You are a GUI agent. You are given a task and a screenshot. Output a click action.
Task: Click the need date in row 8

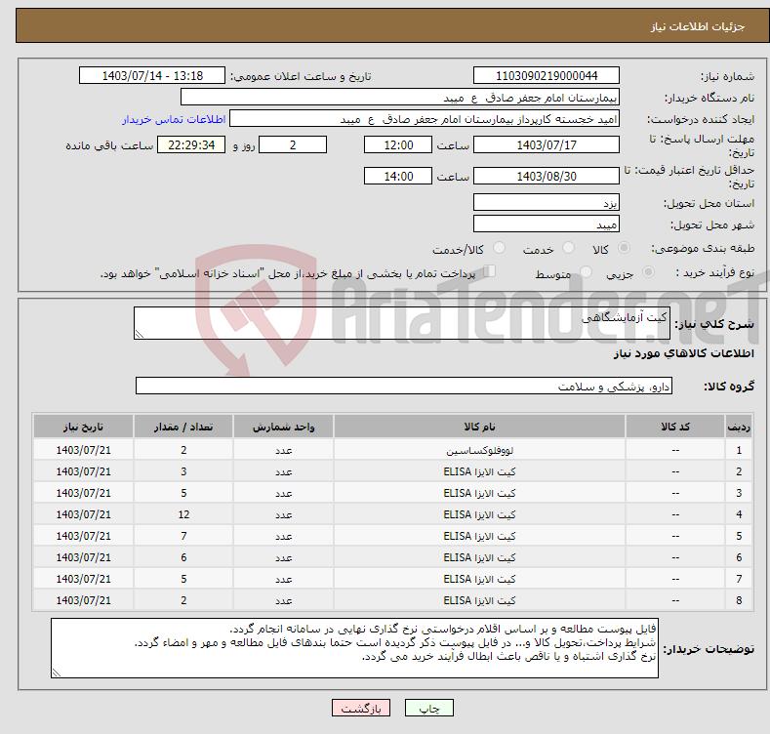[84, 600]
